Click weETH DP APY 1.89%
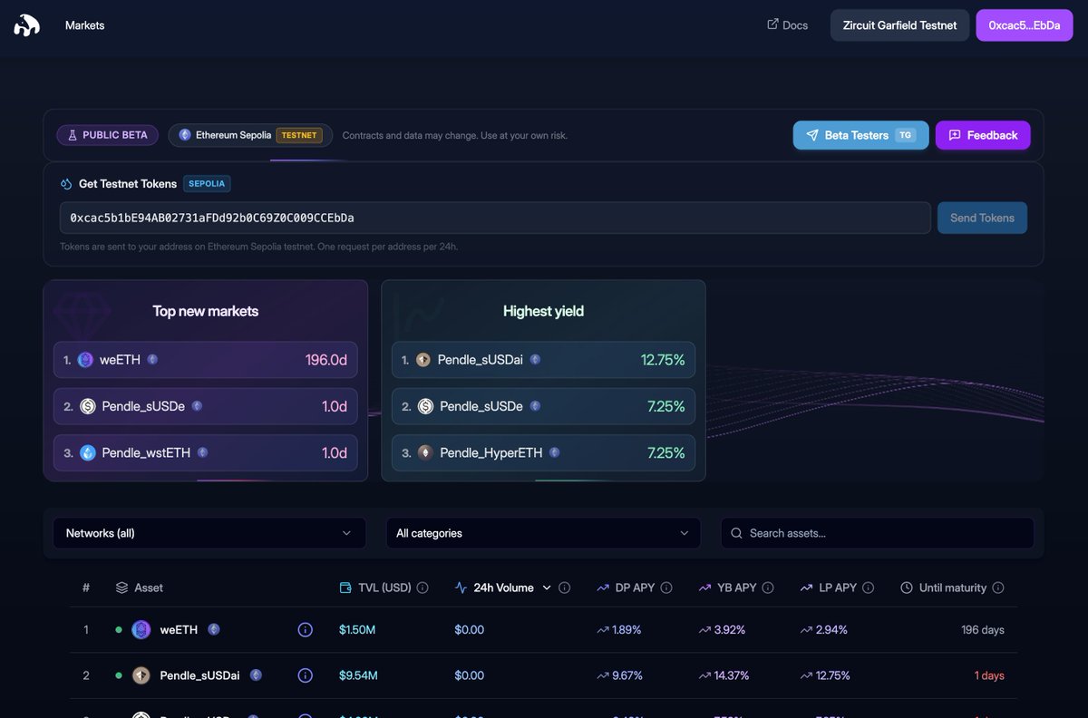 (619, 629)
